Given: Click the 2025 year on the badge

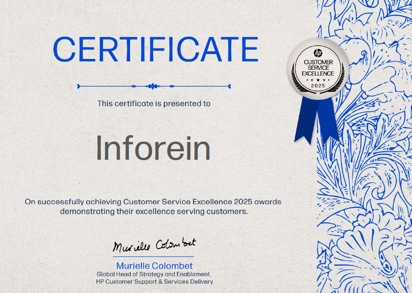Looking at the screenshot, I should point(318,85).
